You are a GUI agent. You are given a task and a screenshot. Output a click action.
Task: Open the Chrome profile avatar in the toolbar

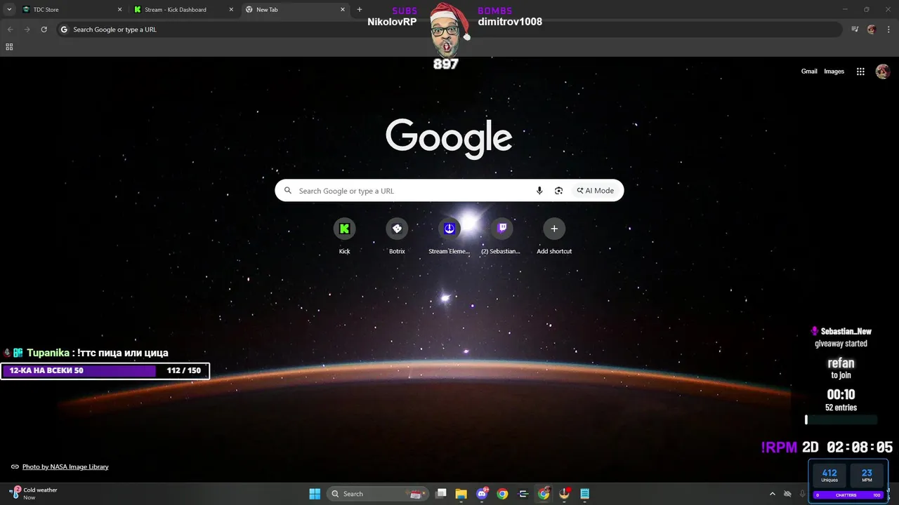click(872, 29)
